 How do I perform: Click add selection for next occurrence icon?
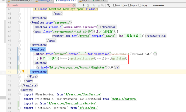point(94,5)
